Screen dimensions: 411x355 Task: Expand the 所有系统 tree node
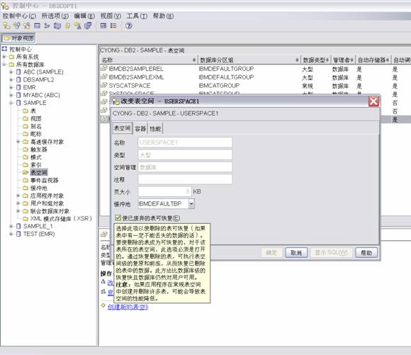point(4,57)
